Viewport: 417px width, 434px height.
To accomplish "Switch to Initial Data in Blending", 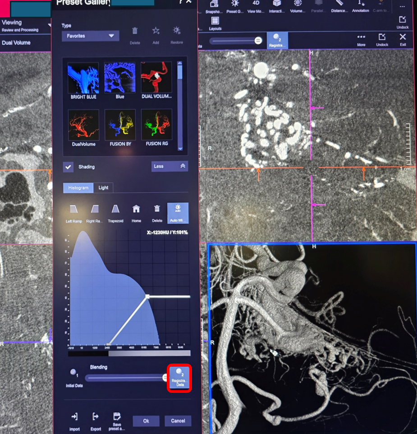I will pos(73,374).
